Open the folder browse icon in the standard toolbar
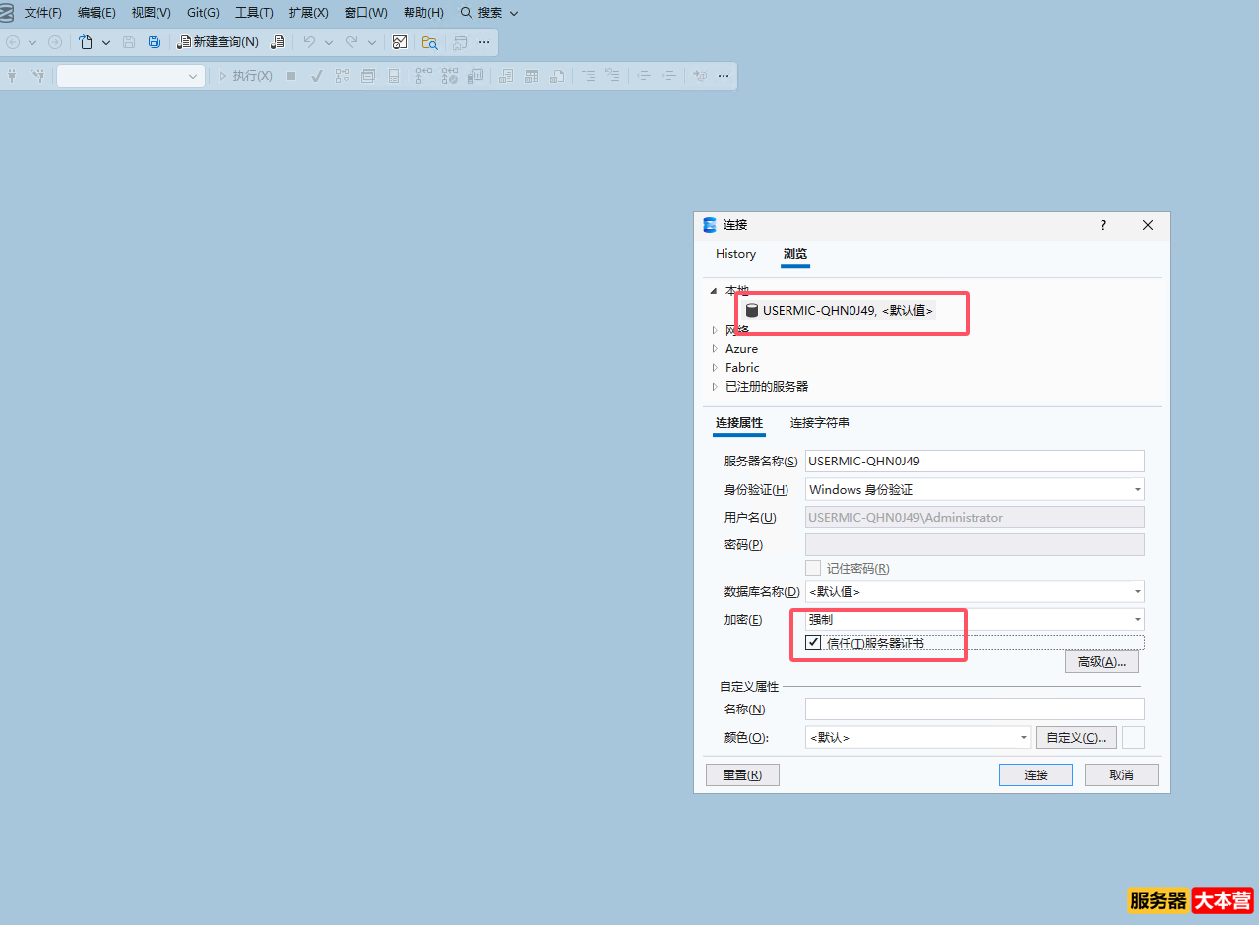 429,42
